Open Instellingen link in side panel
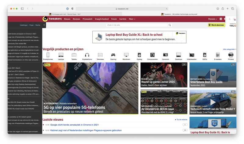Image resolution: width=244 pixels, height=144 pixels. (x=24, y=25)
